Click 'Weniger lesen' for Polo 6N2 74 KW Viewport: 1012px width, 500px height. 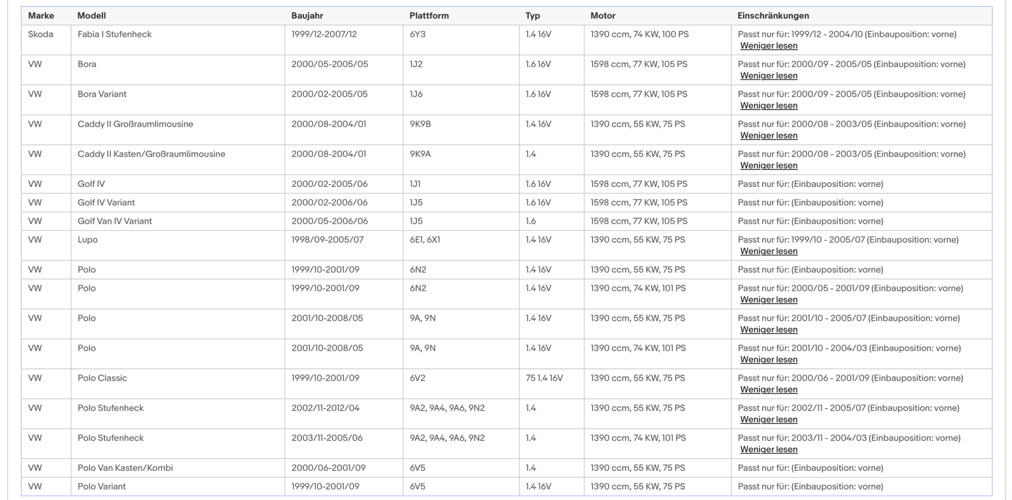point(768,300)
